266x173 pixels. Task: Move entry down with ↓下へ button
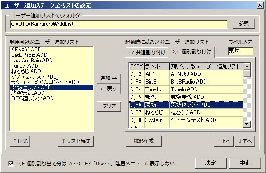[245, 141]
